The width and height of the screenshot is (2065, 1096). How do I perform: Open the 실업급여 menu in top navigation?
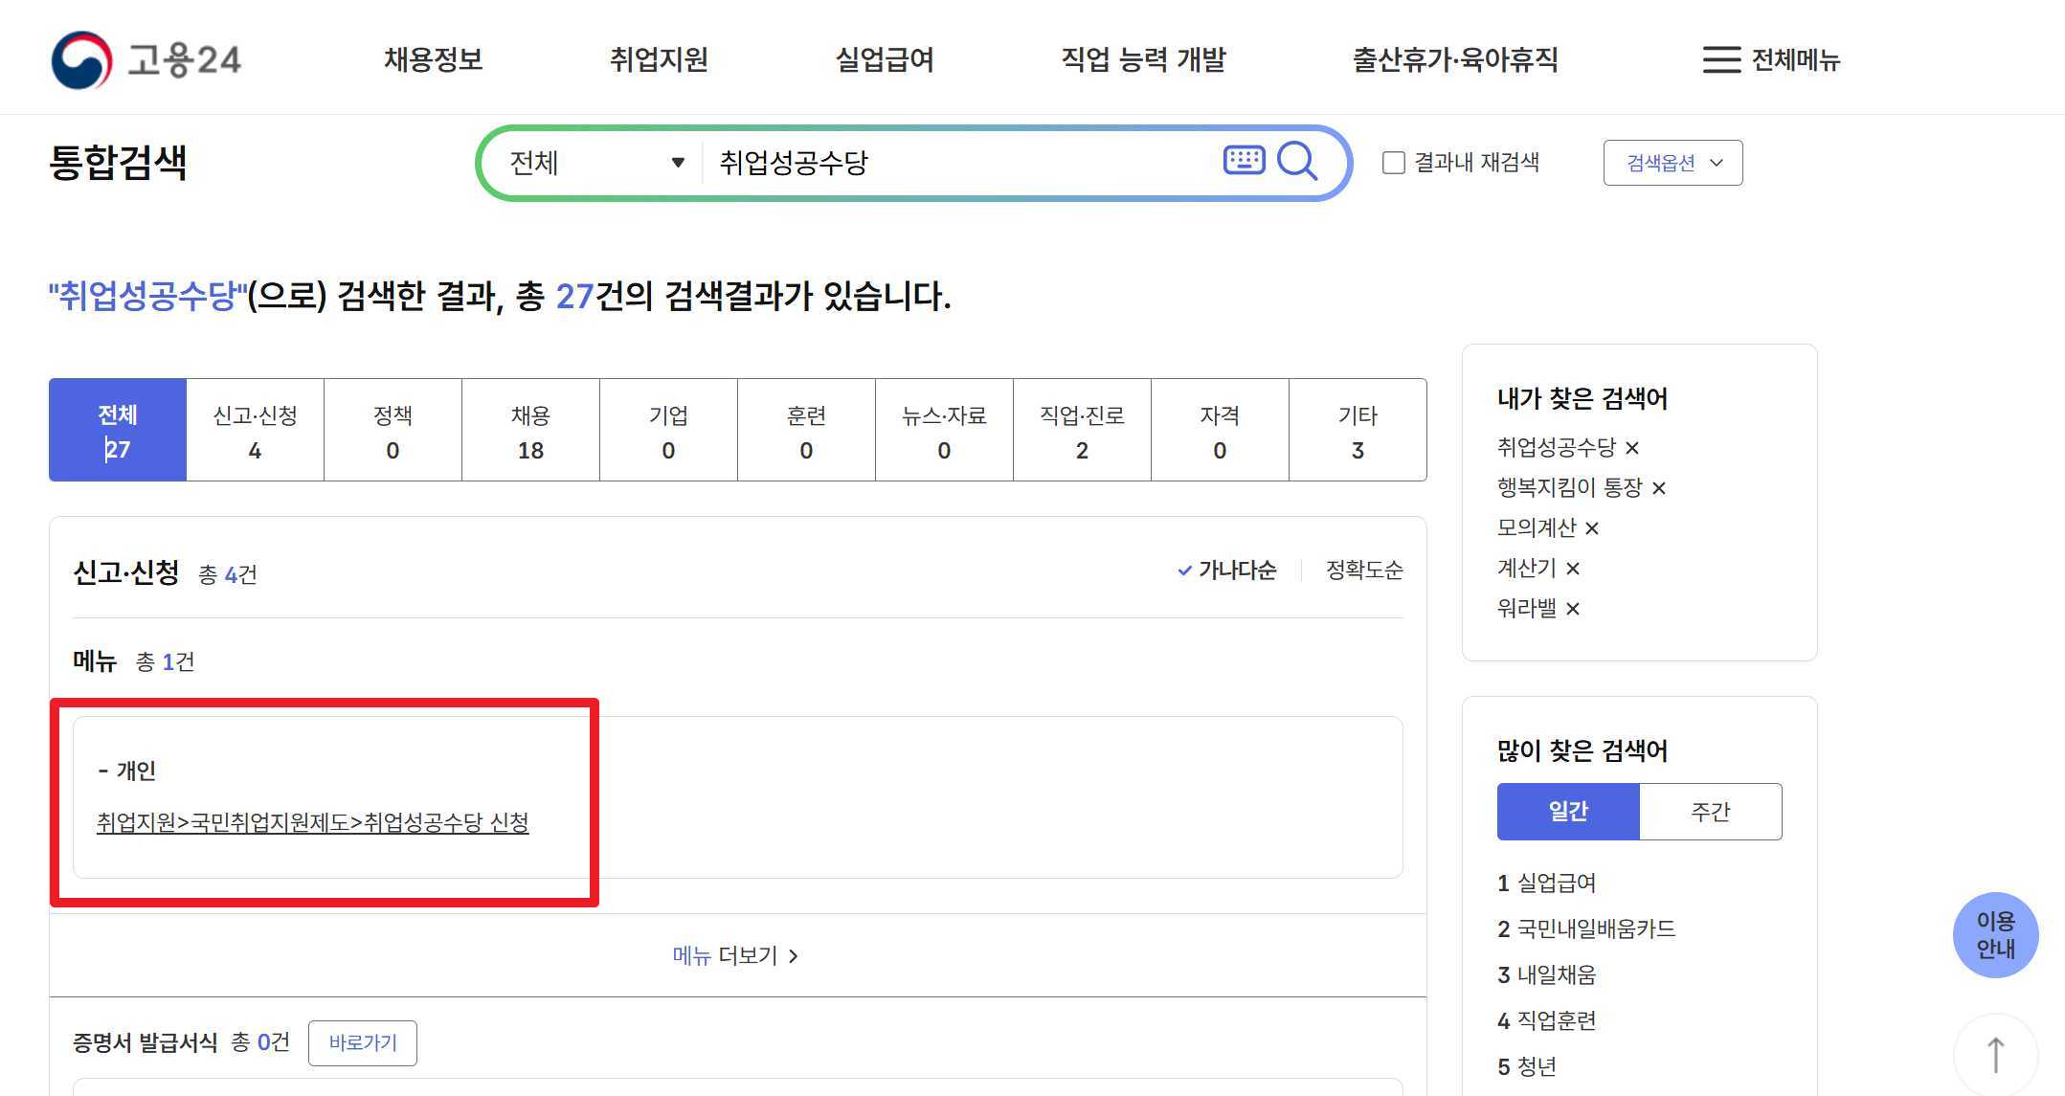coord(884,59)
